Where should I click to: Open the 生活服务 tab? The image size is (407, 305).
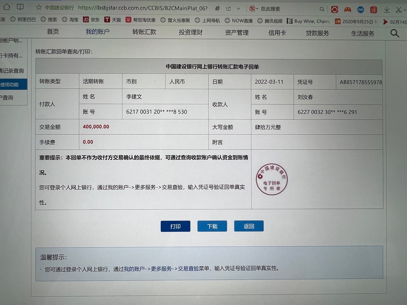(363, 34)
